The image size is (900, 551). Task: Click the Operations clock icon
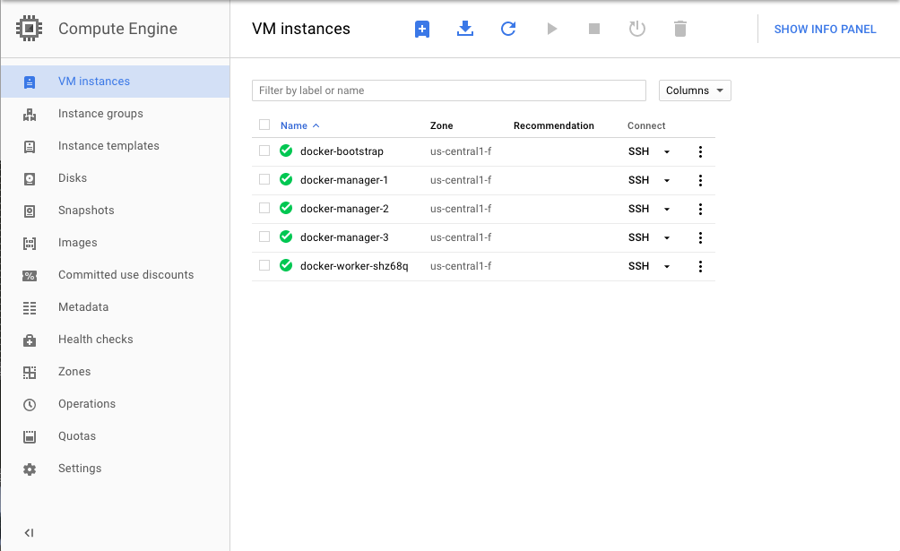[x=30, y=405]
